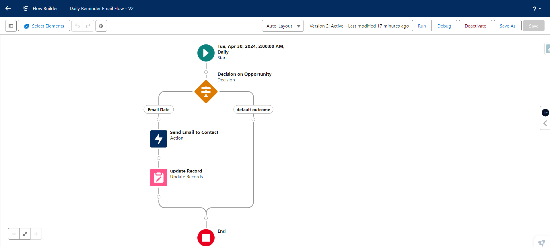
Task: Select the green Start element icon
Action: click(206, 53)
